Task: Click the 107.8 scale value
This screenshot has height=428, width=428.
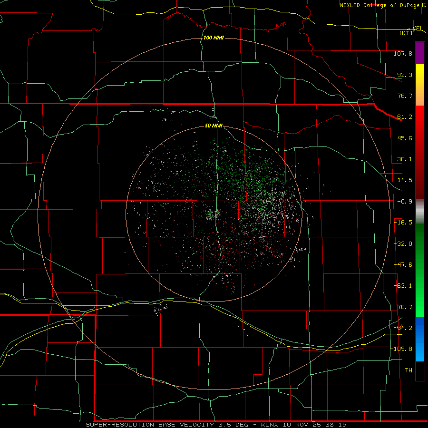Action: pos(403,53)
